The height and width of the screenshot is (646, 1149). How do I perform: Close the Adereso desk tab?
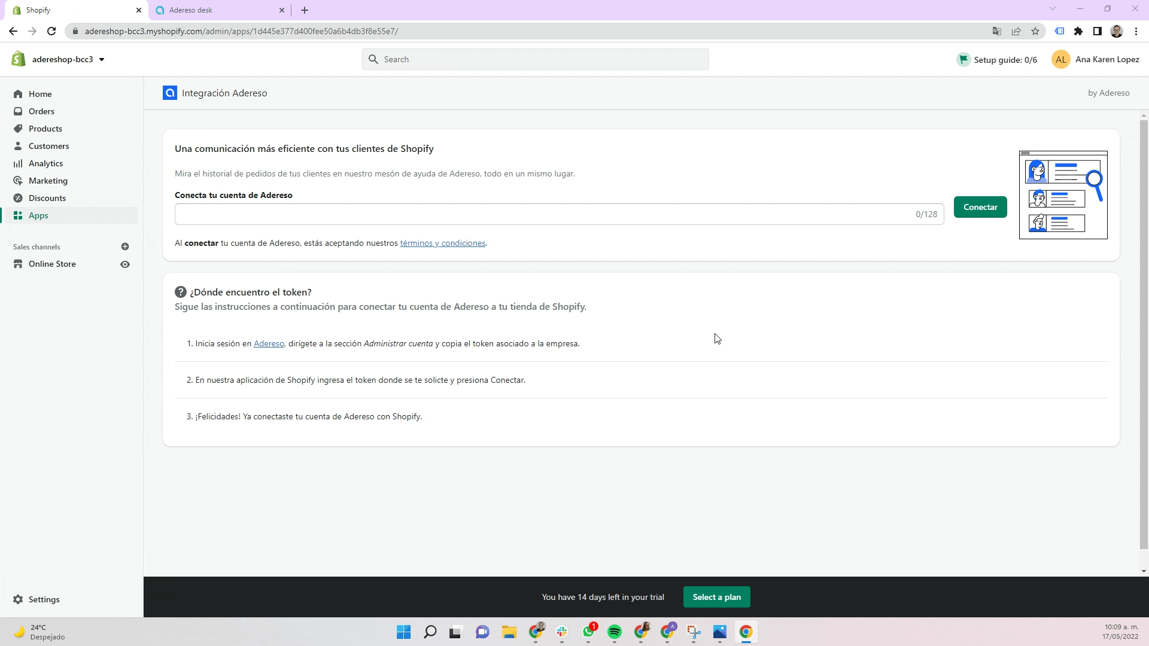(x=282, y=10)
